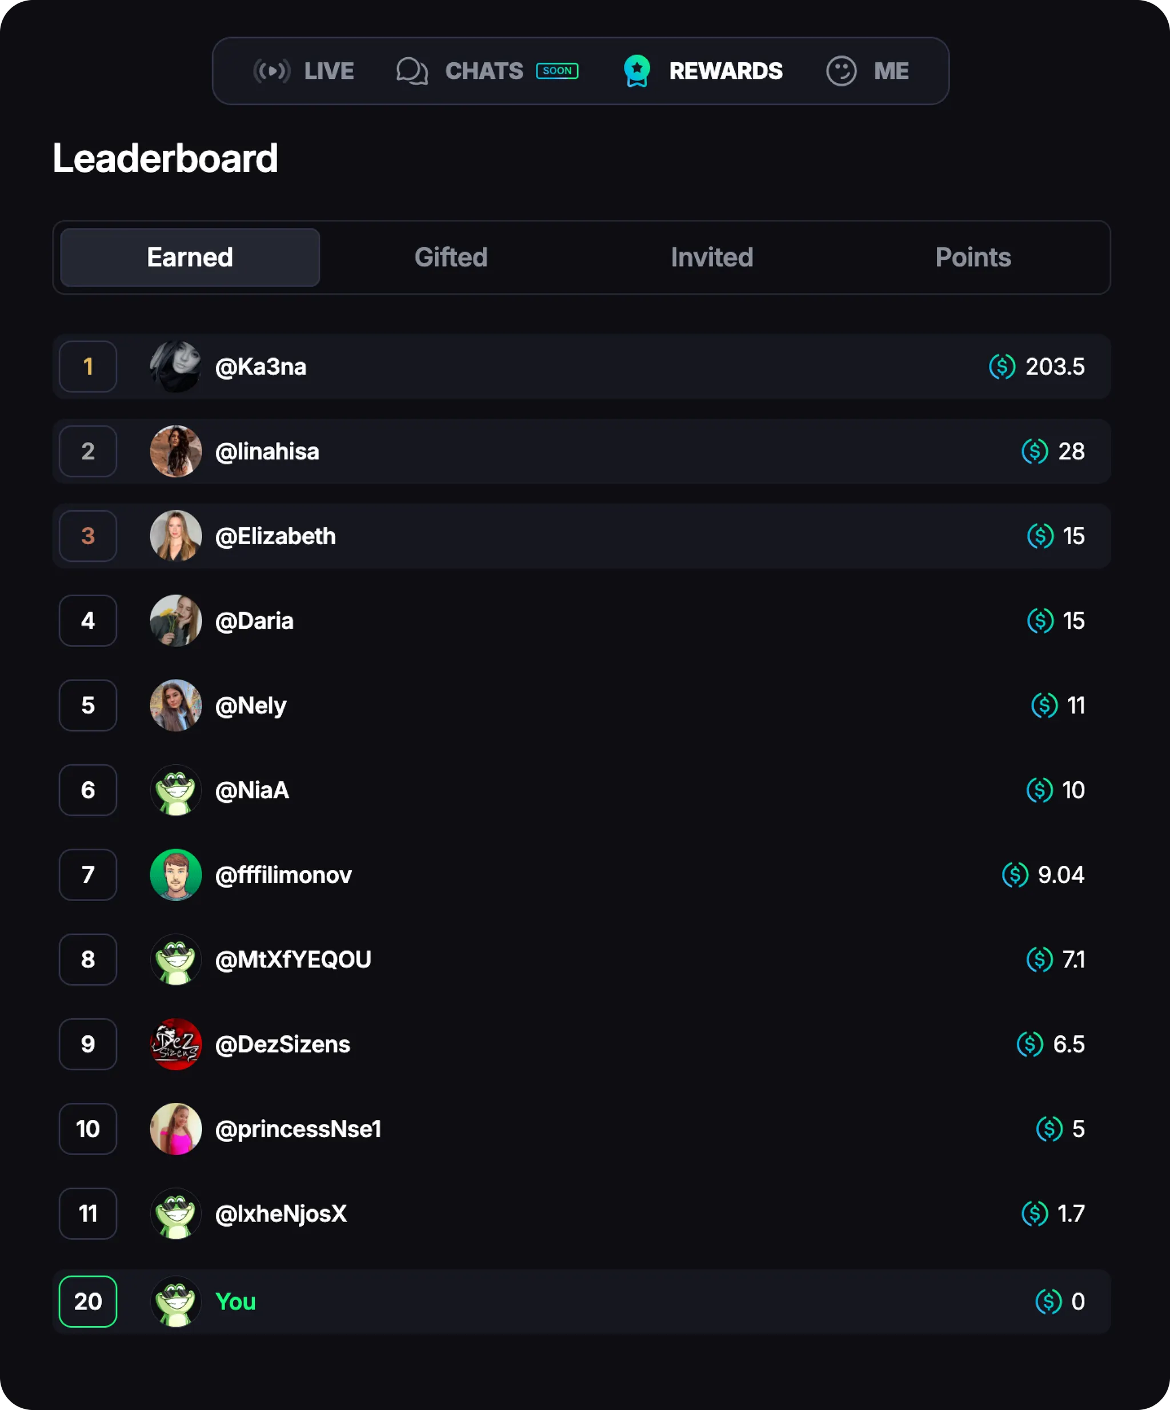Click your own frog avatar in You row
Viewport: 1170px width, 1410px height.
coord(175,1301)
